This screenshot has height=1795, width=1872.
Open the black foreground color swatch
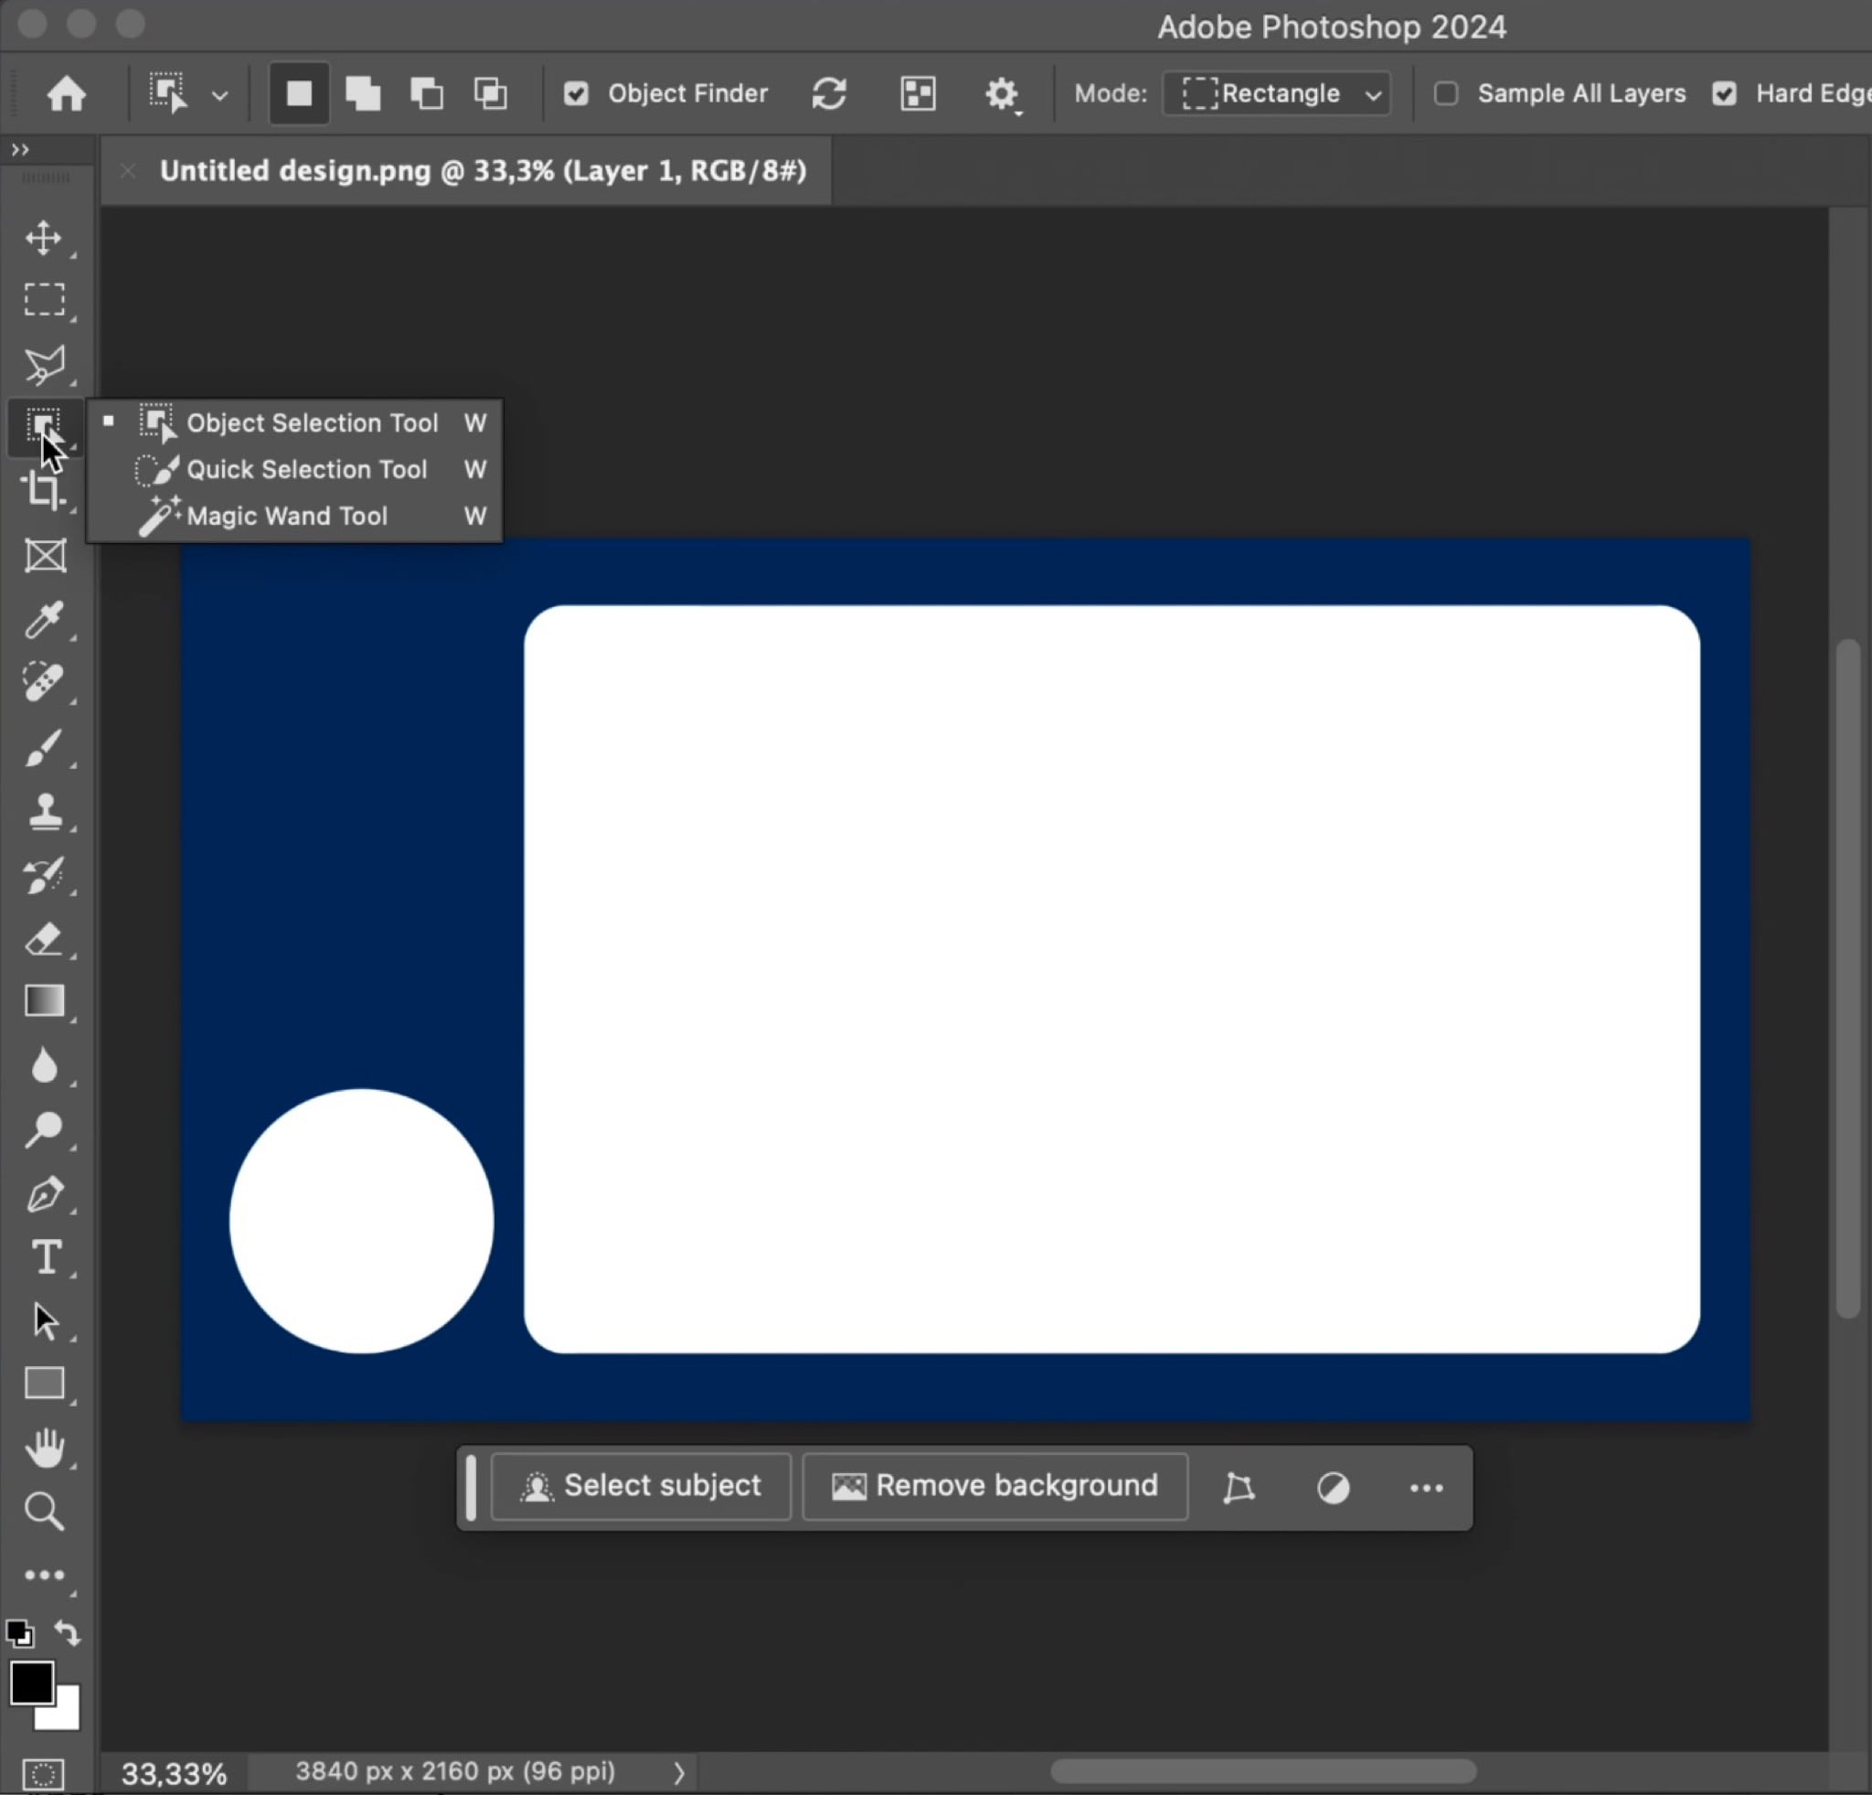pyautogui.click(x=29, y=1683)
